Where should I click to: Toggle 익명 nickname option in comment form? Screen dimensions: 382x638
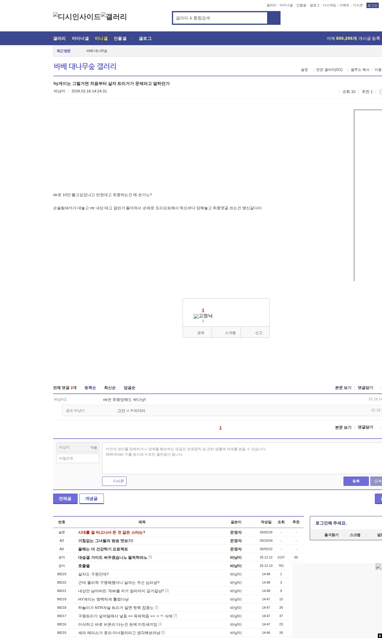(93, 448)
